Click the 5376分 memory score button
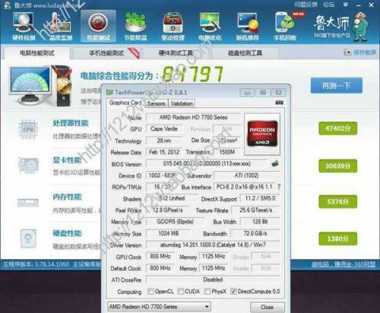The image size is (380, 313). [x=338, y=201]
